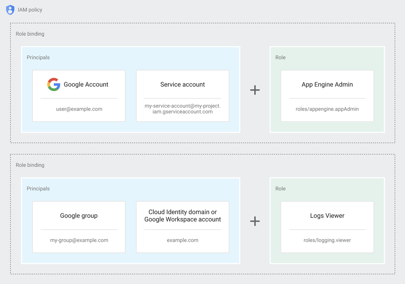Click example.com domain text
Viewport: 405px width, 284px height.
coord(183,240)
